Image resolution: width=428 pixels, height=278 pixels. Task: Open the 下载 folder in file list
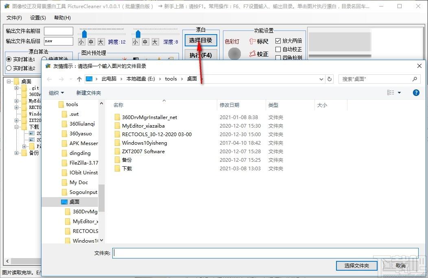tap(127, 168)
